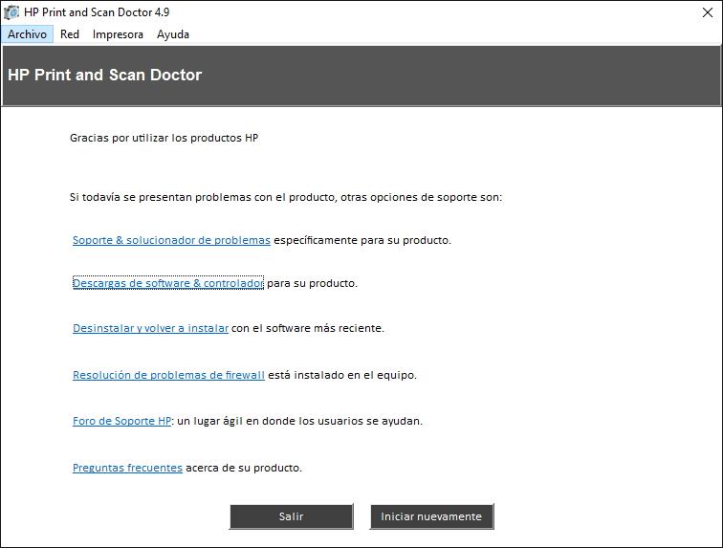This screenshot has width=723, height=548.
Task: Click the 'HP Print and Scan Doctor' banner heading
Action: coord(104,75)
